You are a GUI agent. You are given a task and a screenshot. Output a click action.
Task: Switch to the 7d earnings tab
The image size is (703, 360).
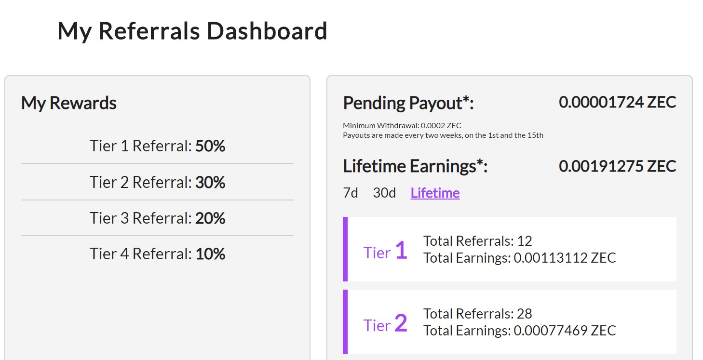351,193
